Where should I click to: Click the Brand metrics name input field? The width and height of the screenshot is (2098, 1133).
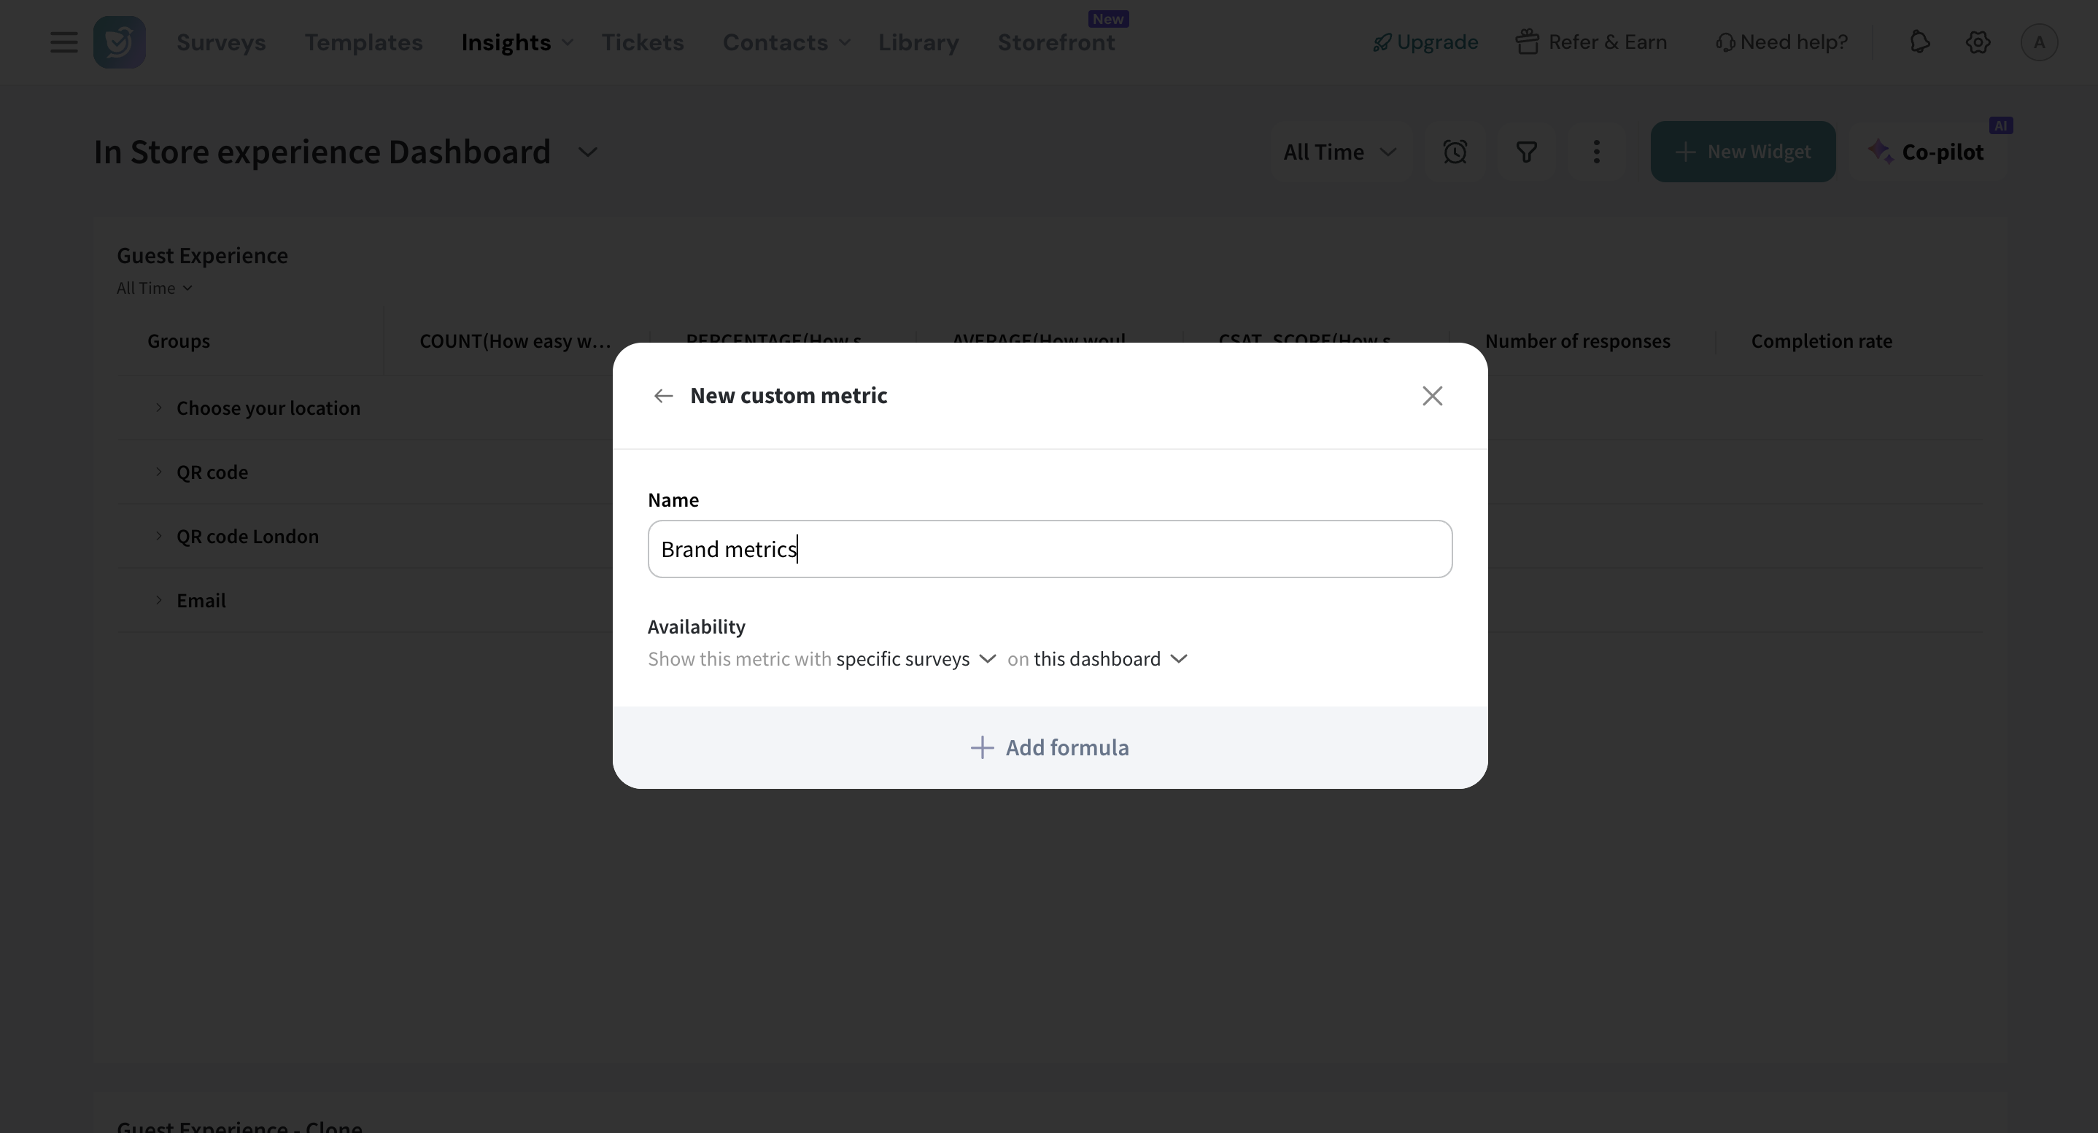coord(1049,550)
